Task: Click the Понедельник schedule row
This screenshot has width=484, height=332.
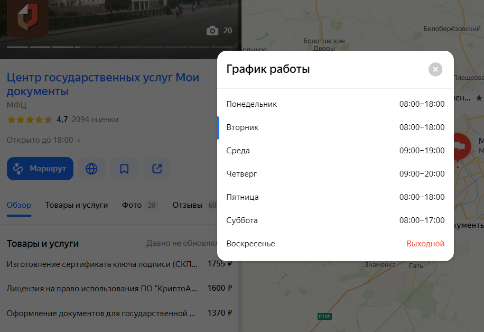Action: 335,104
